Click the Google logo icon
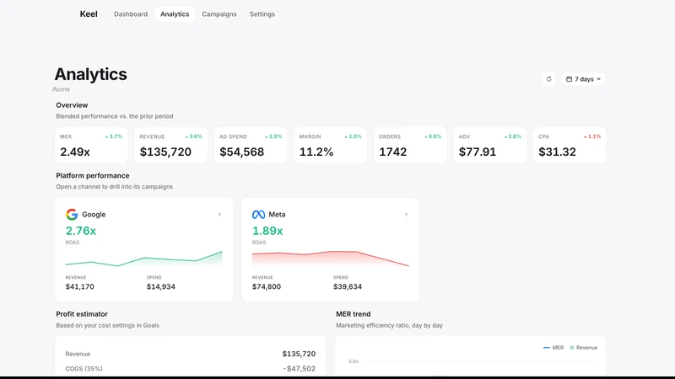 click(x=72, y=214)
